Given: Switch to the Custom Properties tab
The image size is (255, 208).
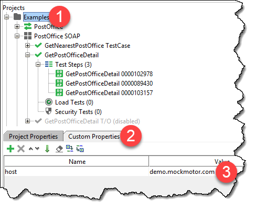Looking at the screenshot, I should (94, 137).
